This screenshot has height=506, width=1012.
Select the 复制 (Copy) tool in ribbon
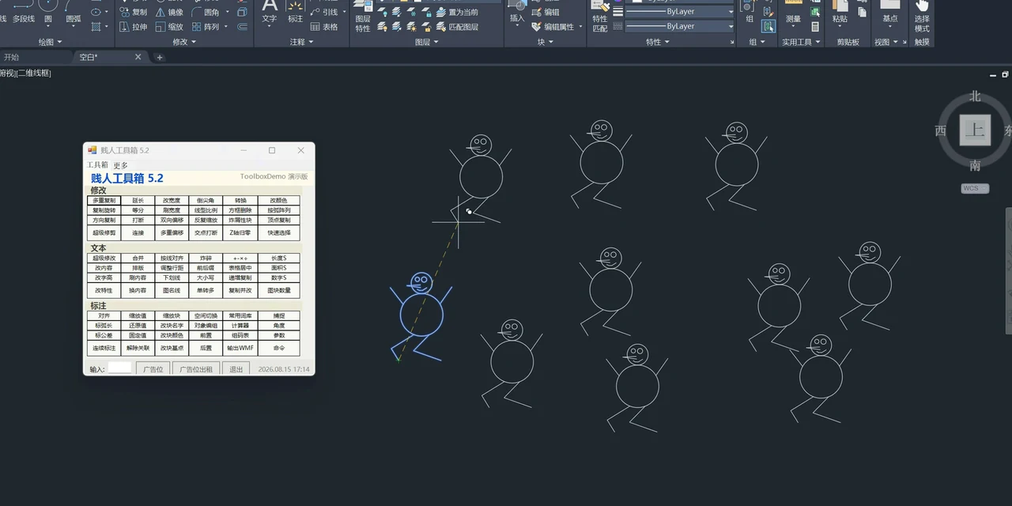[x=133, y=12]
